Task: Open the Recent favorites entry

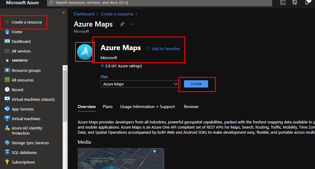Action: point(17,90)
